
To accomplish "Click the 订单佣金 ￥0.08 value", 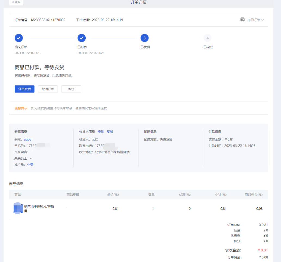I will tap(263, 257).
